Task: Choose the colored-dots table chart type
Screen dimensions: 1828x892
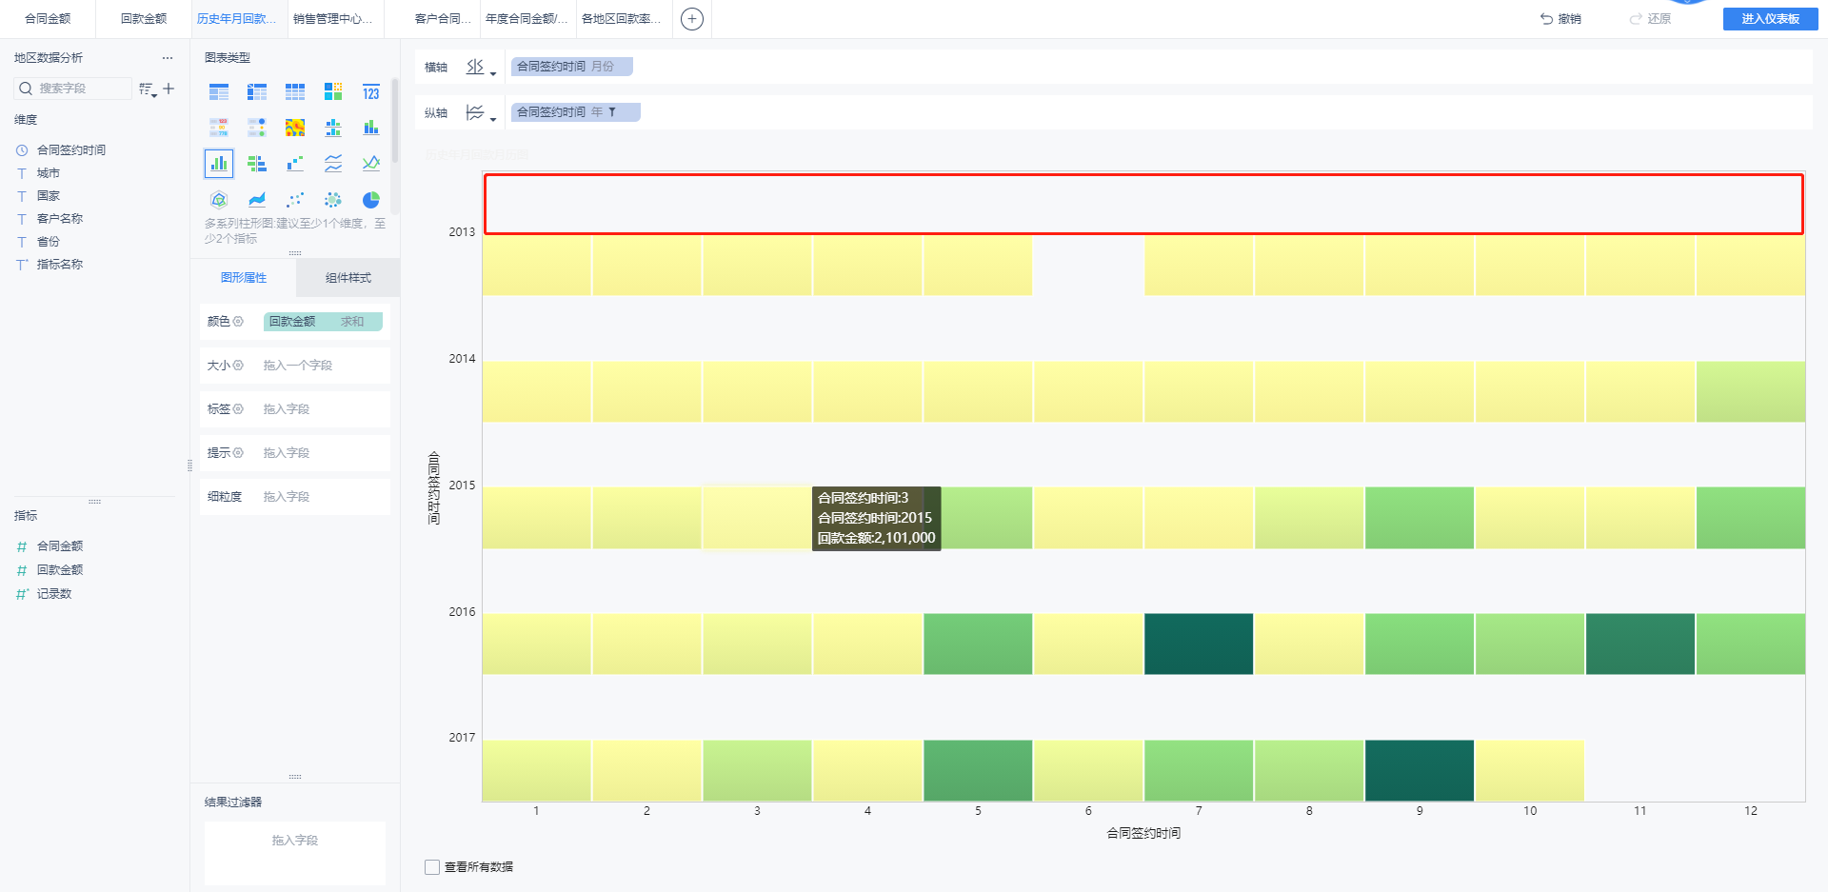Action: (257, 128)
